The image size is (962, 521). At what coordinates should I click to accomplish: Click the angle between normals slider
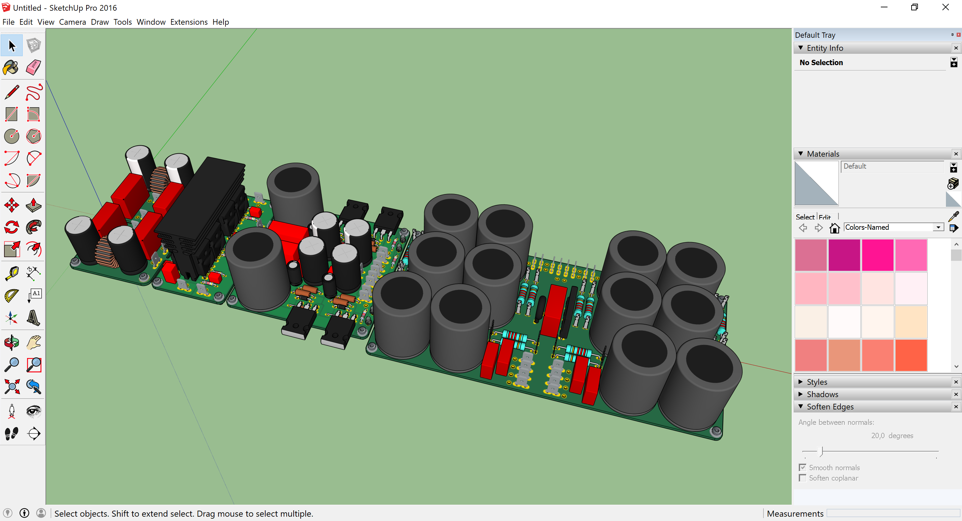pyautogui.click(x=821, y=451)
